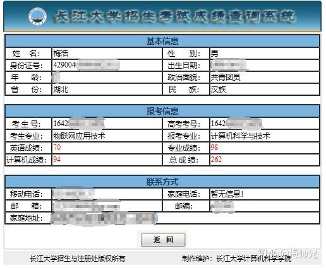Click the footer 长江大学招生与注册处版权所有

point(78,259)
